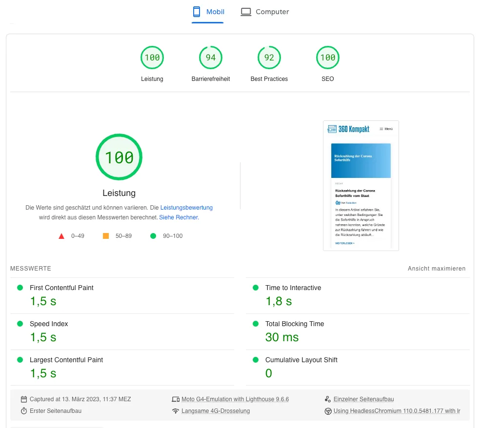
Task: Click the green dot beside First Contentful Paint
Action: [x=20, y=288]
